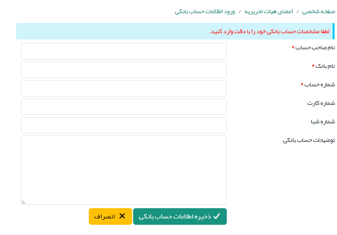Click the شماره کارت input field
Screen dimensions: 337x235
click(124, 107)
